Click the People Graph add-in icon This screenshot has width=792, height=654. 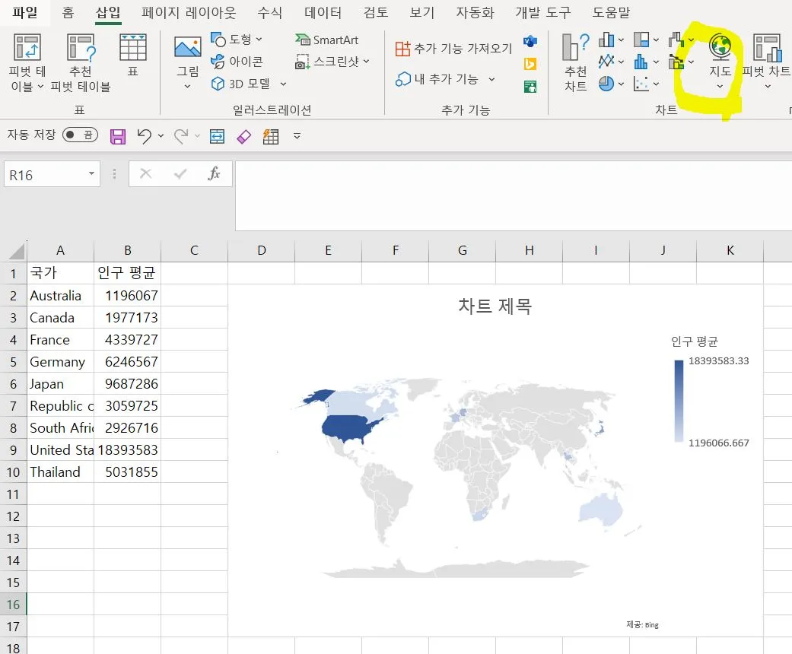tap(530, 87)
